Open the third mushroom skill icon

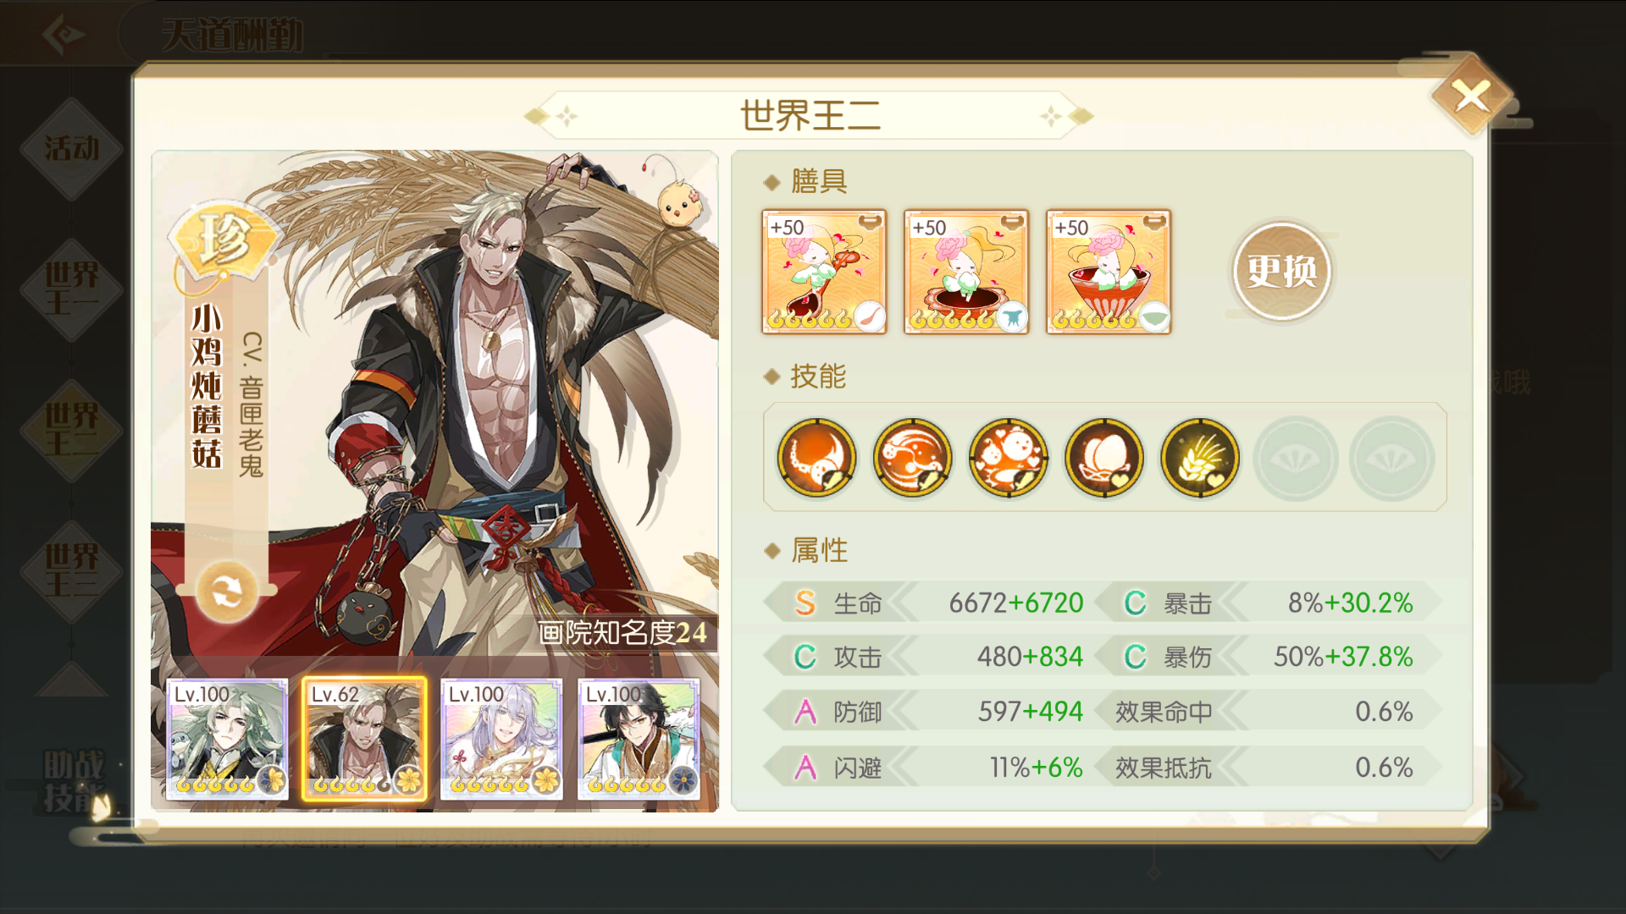1009,458
